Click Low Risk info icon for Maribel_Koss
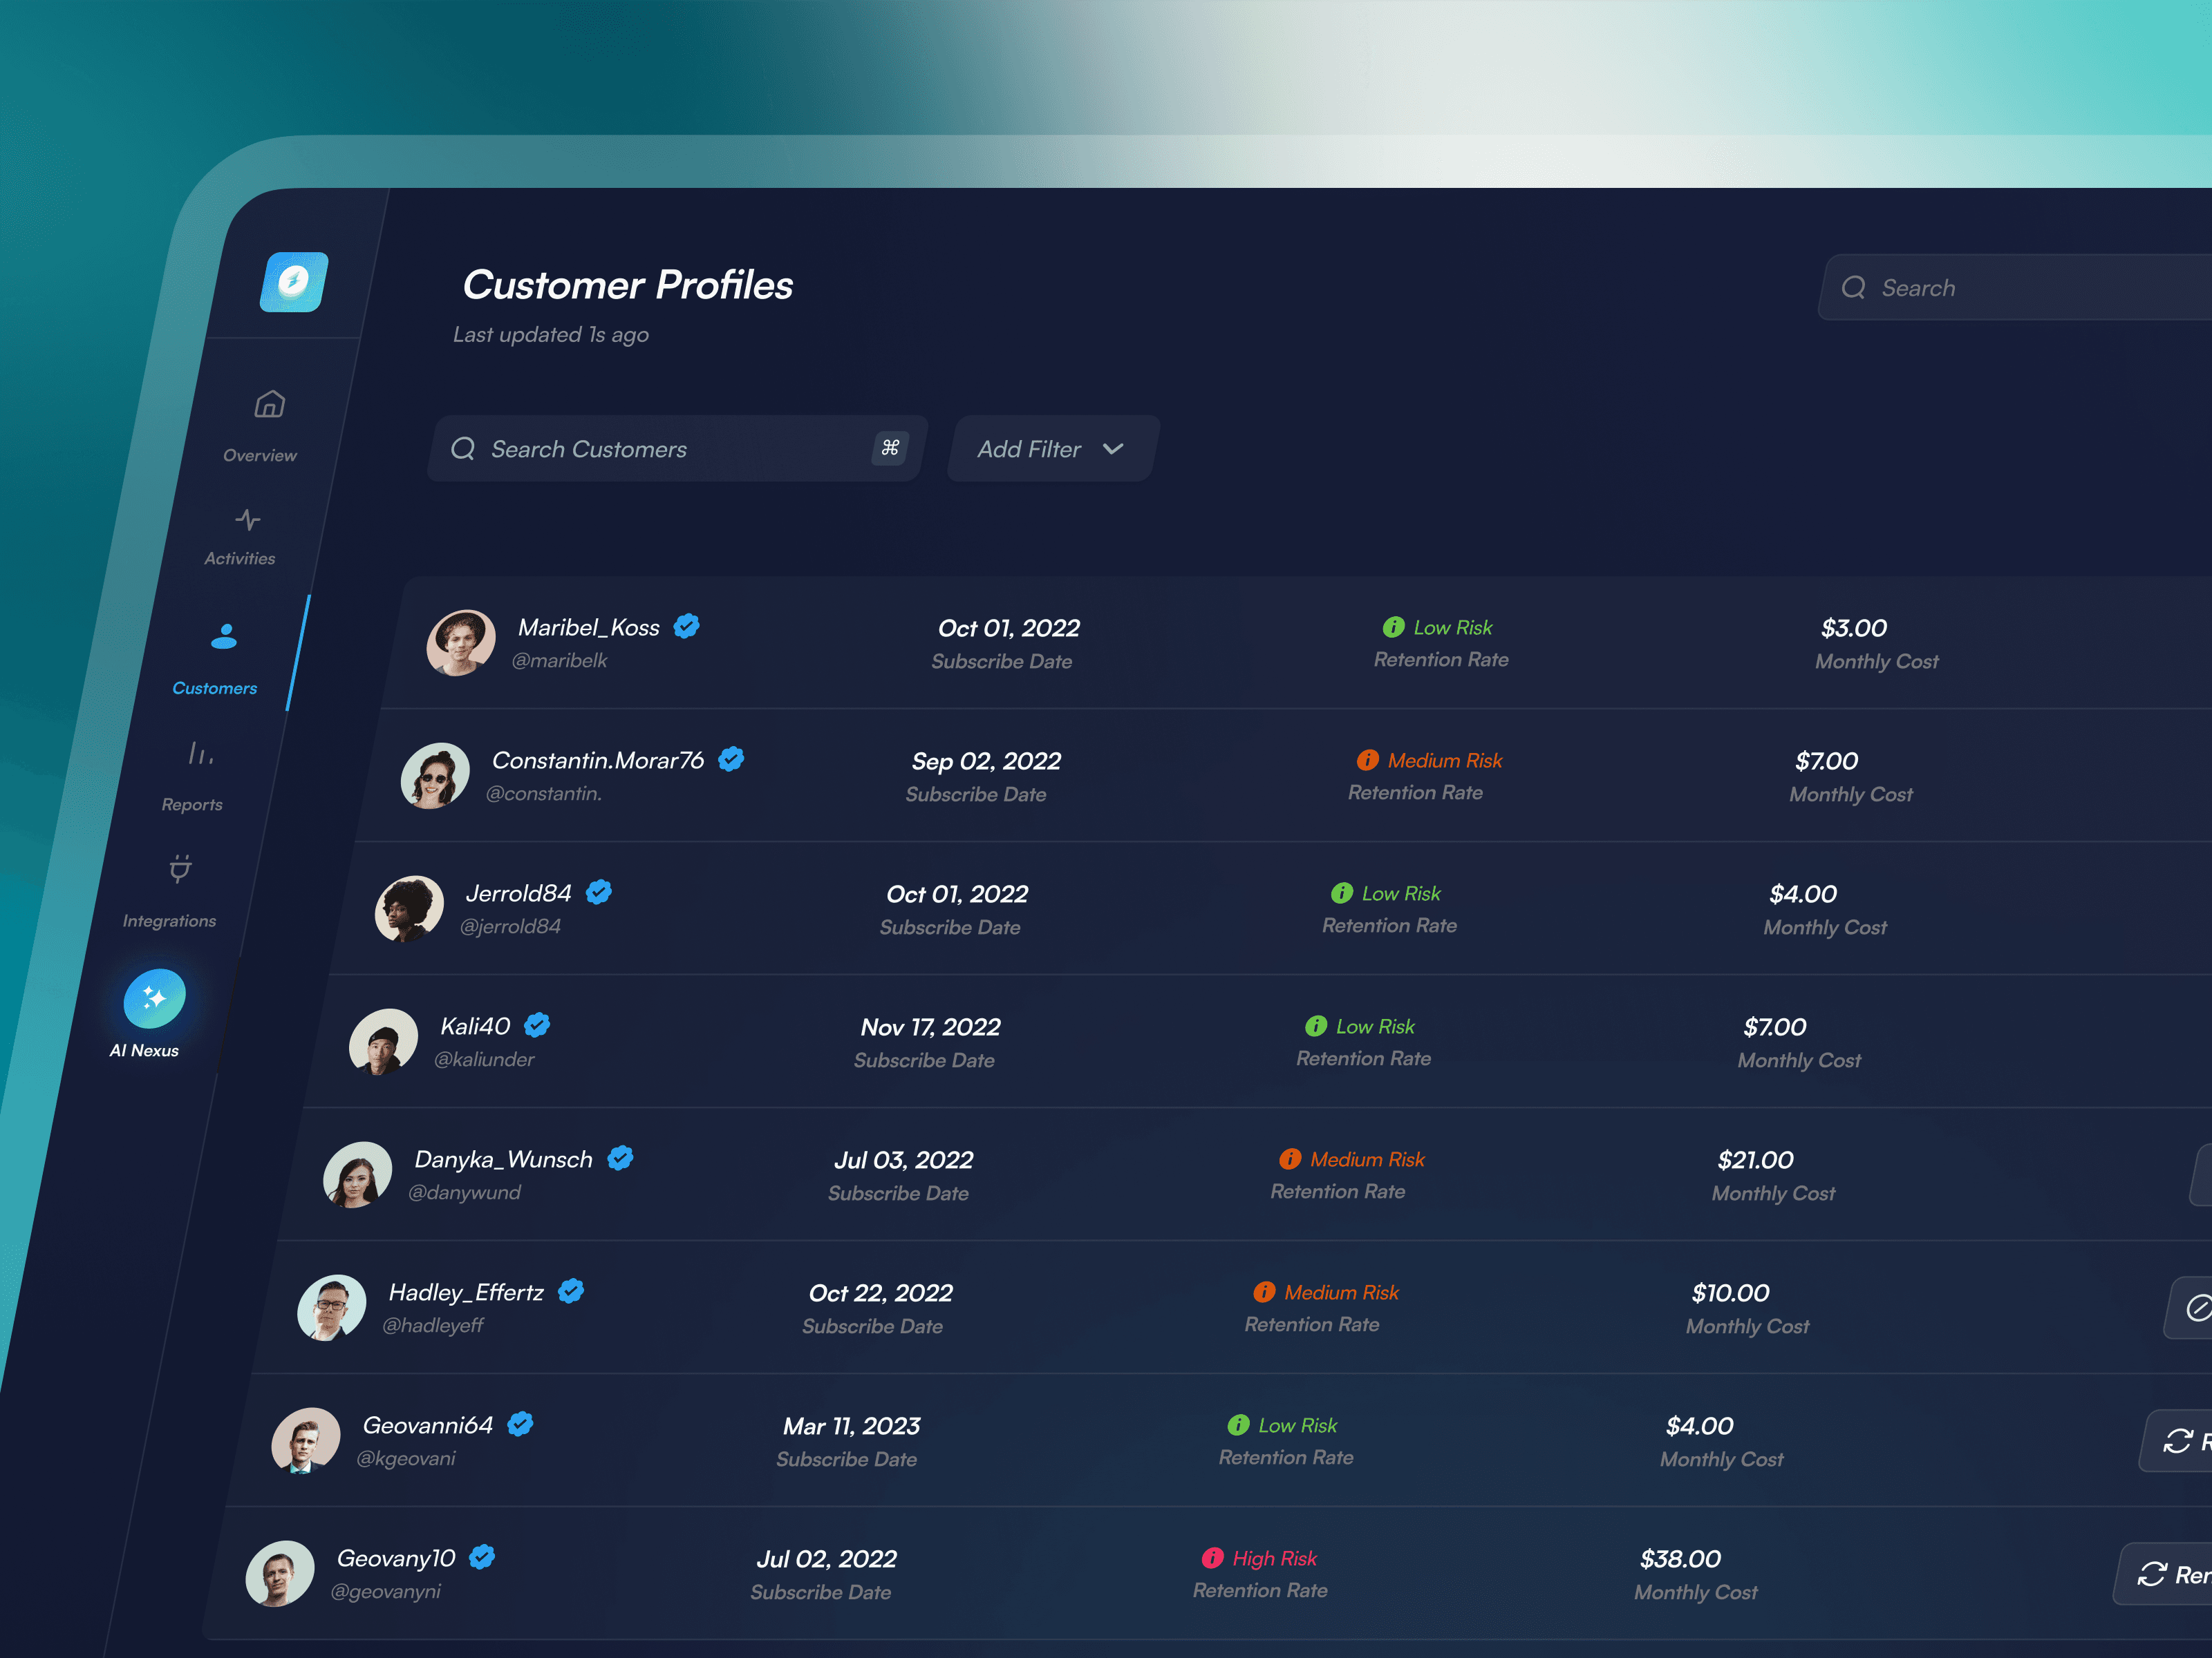Viewport: 2212px width, 1658px height. click(x=1393, y=627)
